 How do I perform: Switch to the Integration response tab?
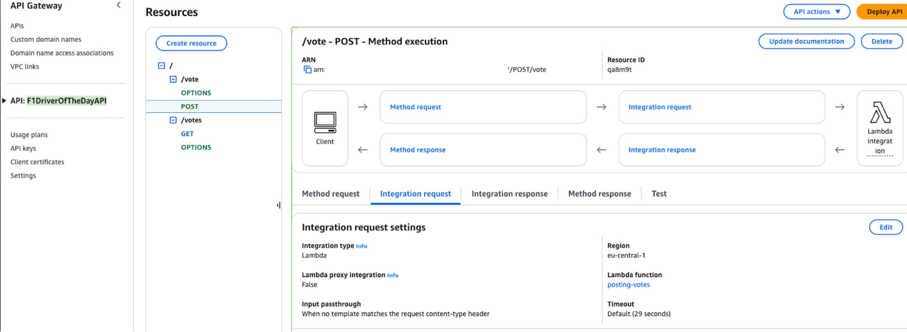pyautogui.click(x=509, y=194)
